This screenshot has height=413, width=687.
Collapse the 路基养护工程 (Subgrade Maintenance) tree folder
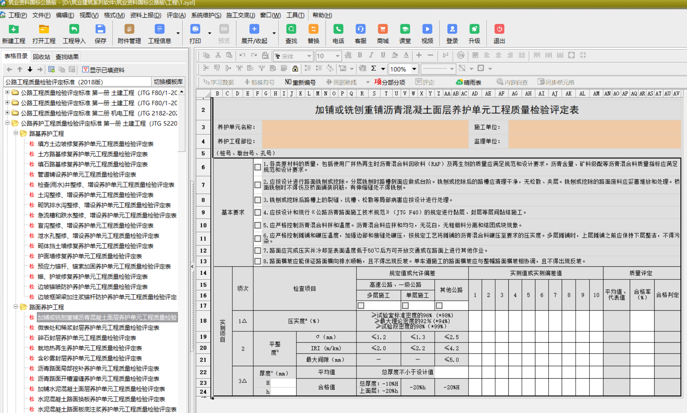(x=16, y=133)
